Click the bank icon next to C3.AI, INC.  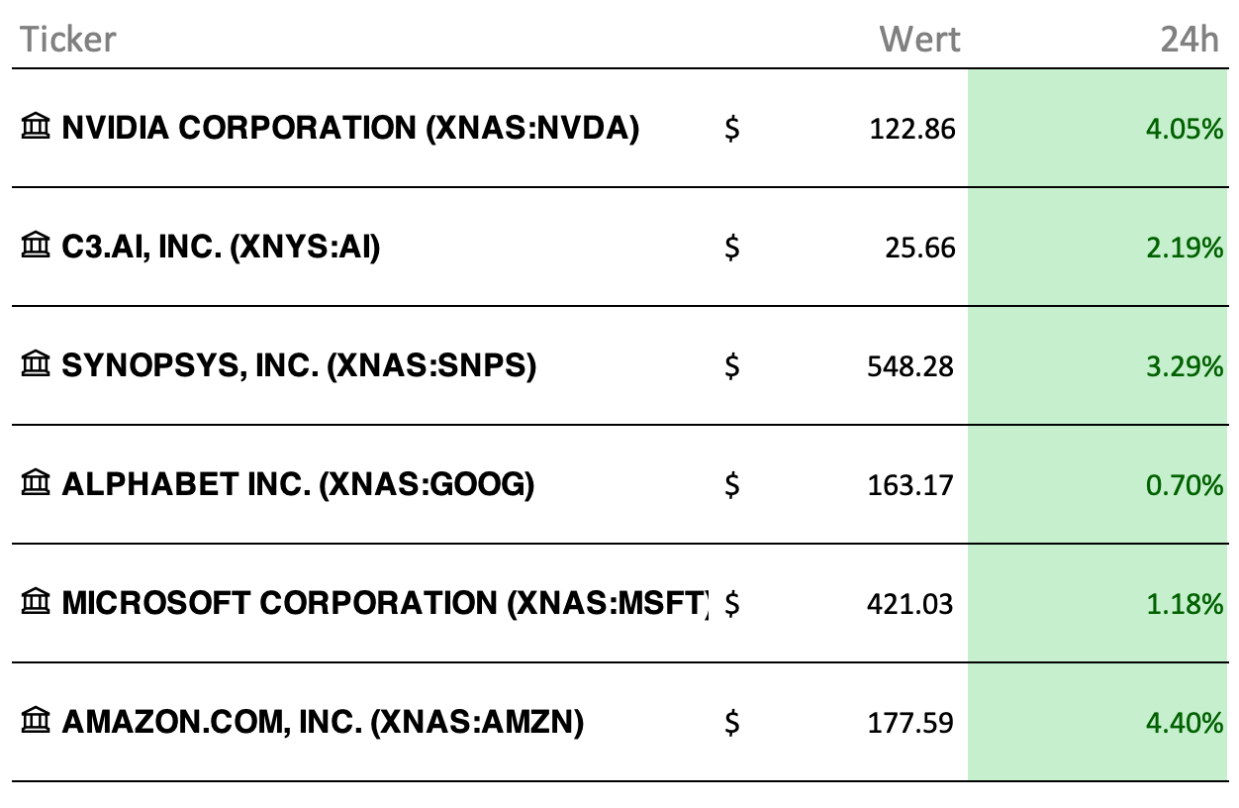click(x=36, y=247)
